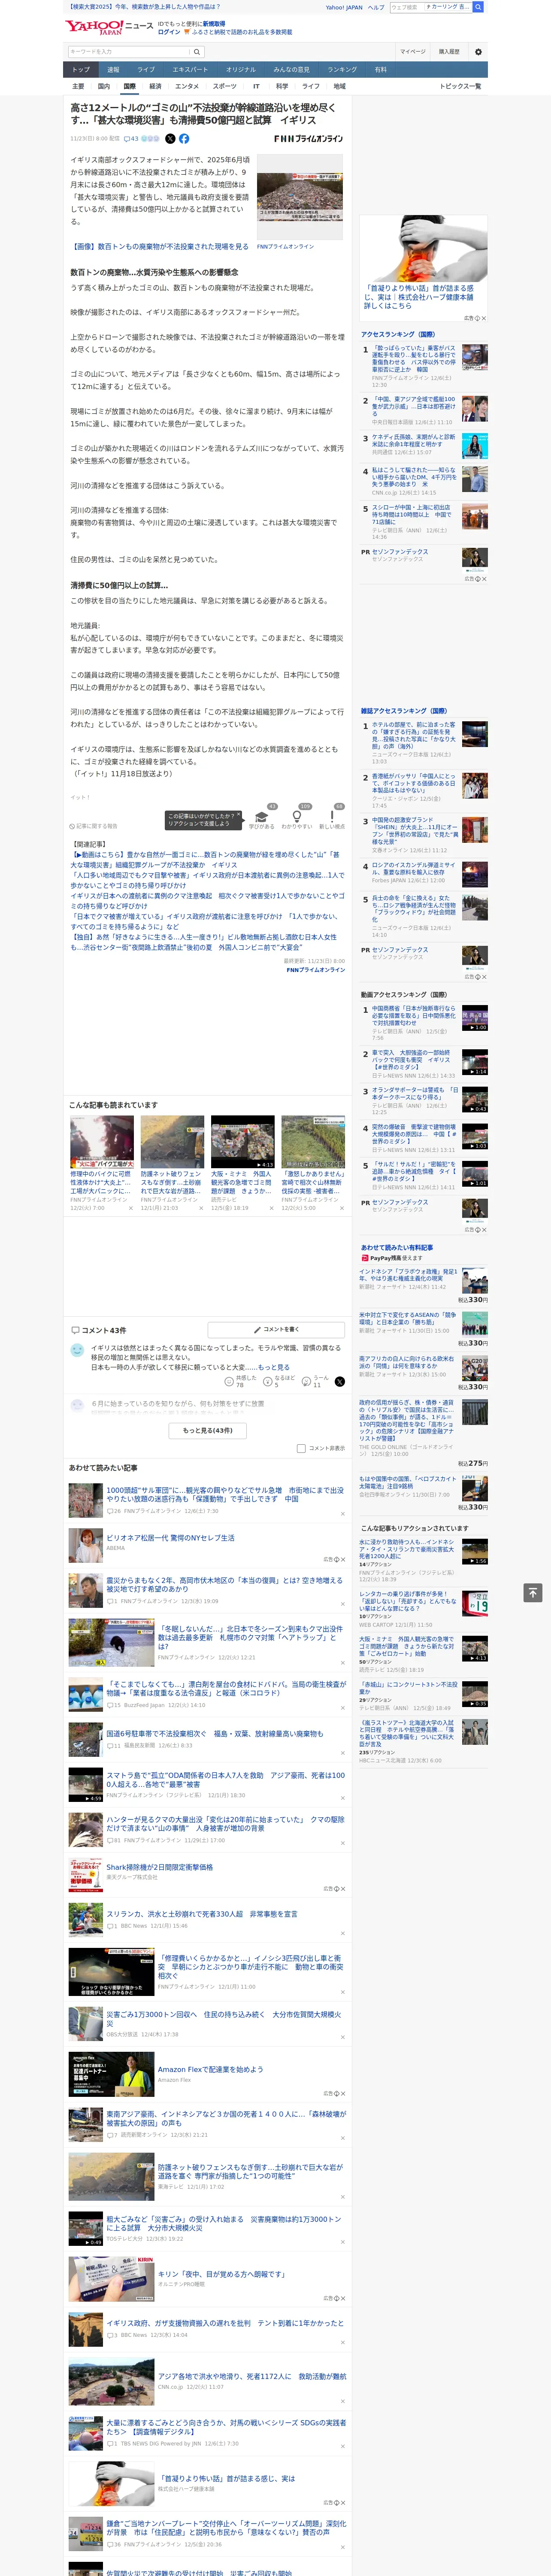
Task: Open 【画像】数百トンもの廃棄物 link
Action: click(x=160, y=246)
